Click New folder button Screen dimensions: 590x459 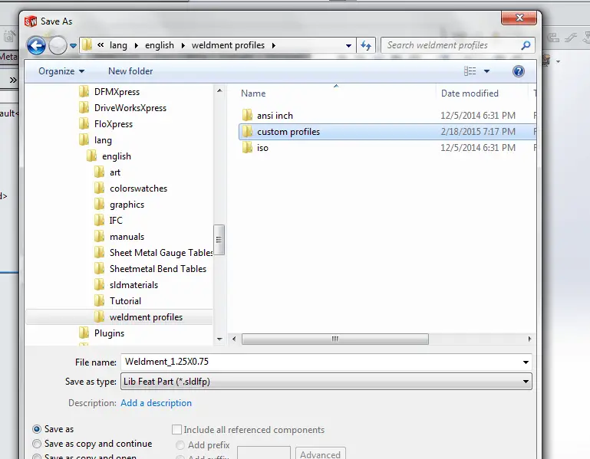(x=130, y=71)
